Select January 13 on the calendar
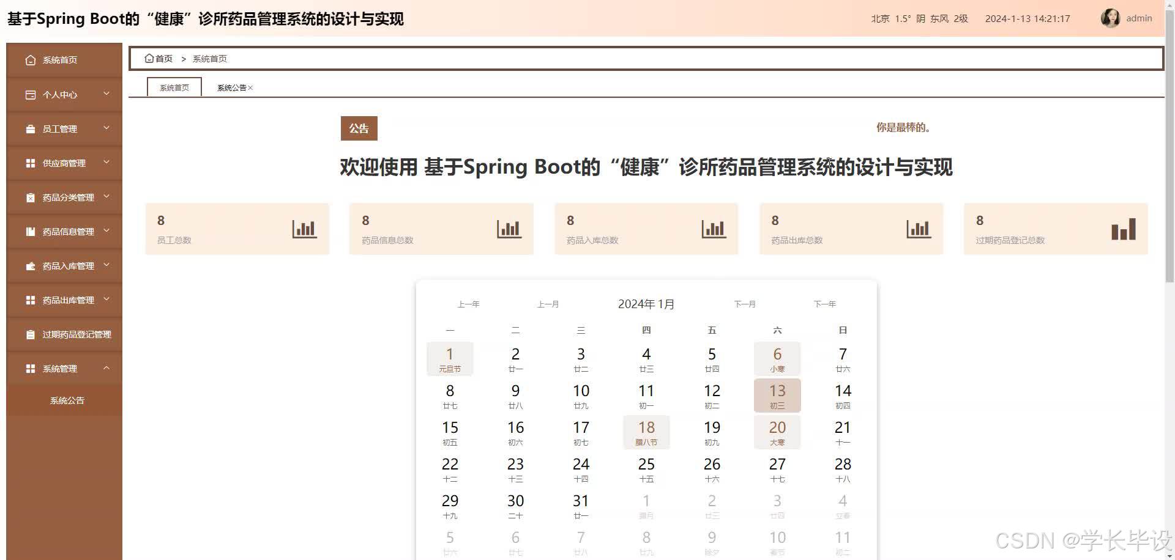Viewport: 1175px width, 560px height. [777, 396]
